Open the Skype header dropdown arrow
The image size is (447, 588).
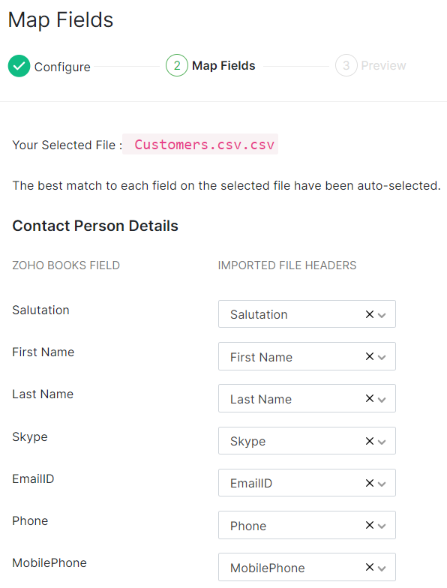pyautogui.click(x=382, y=442)
